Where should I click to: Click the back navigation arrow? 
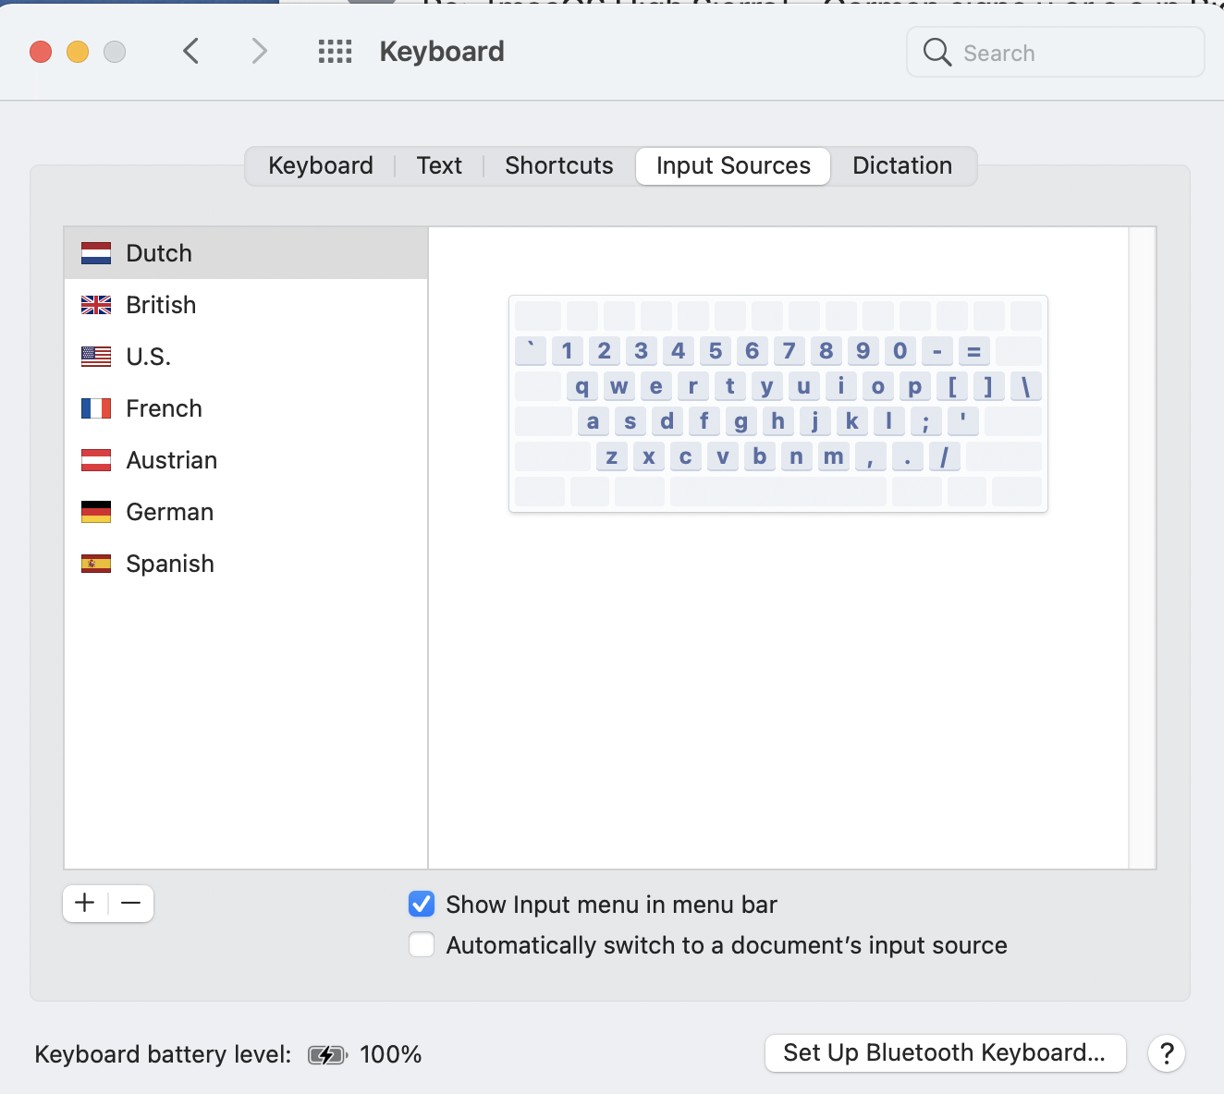(191, 52)
